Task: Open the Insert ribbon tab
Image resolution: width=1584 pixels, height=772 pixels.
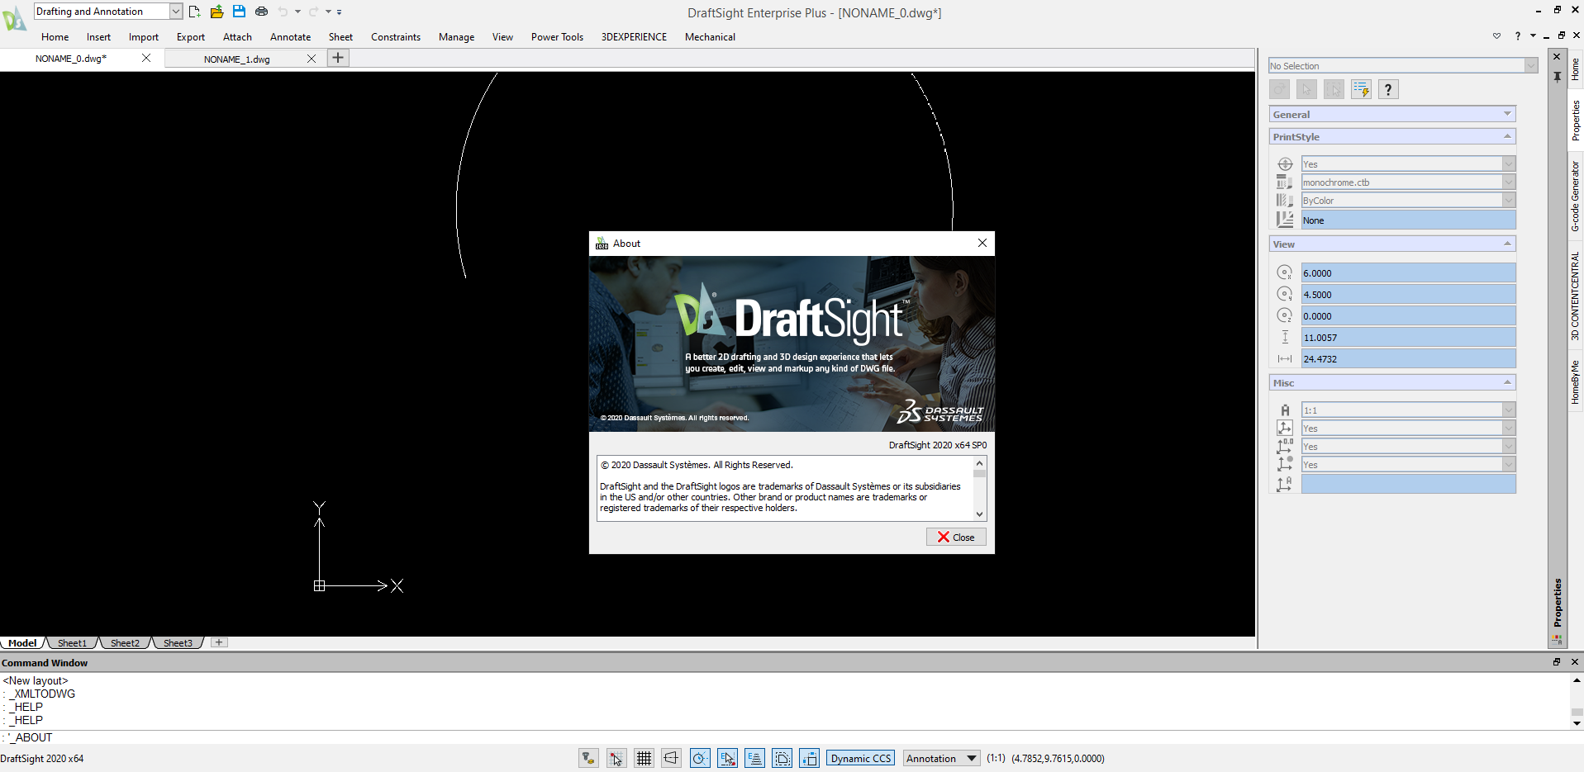Action: 98,37
